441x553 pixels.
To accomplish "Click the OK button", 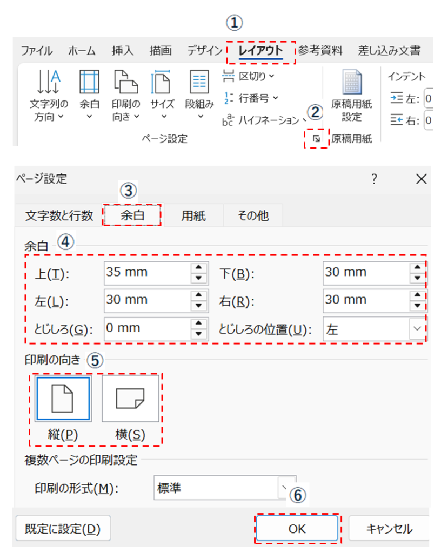I will 297,529.
